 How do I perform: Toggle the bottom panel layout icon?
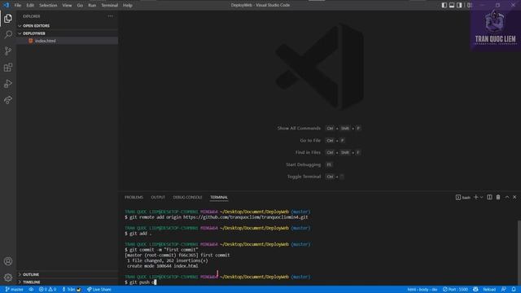pos(452,5)
